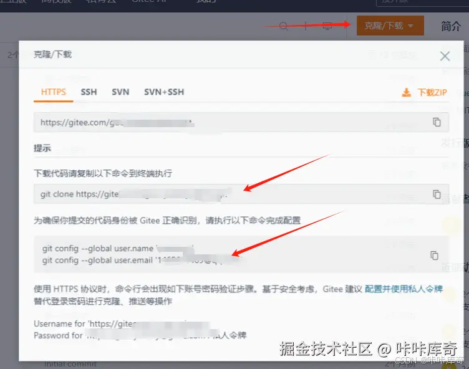This screenshot has width=469, height=369.
Task: Click the git clone command field
Action: (x=241, y=194)
